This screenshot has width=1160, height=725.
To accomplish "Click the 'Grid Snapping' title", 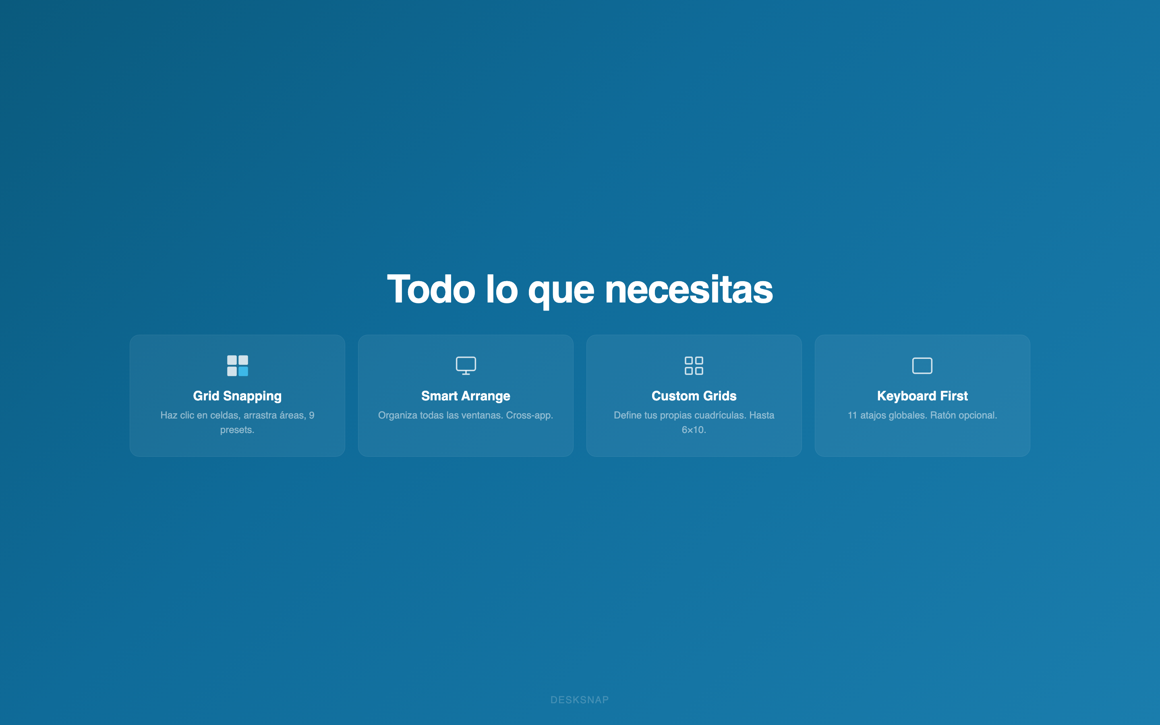I will click(237, 396).
